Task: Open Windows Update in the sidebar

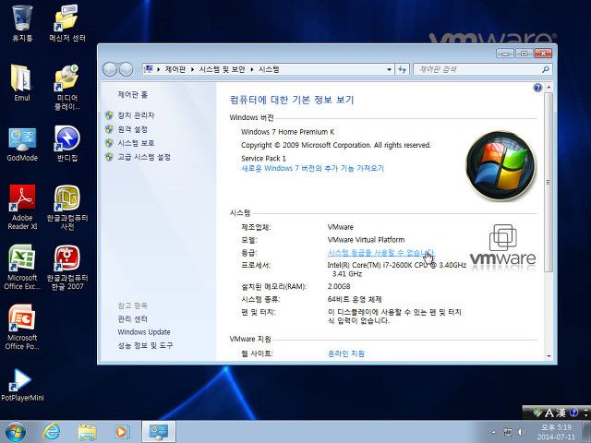Action: (144, 332)
